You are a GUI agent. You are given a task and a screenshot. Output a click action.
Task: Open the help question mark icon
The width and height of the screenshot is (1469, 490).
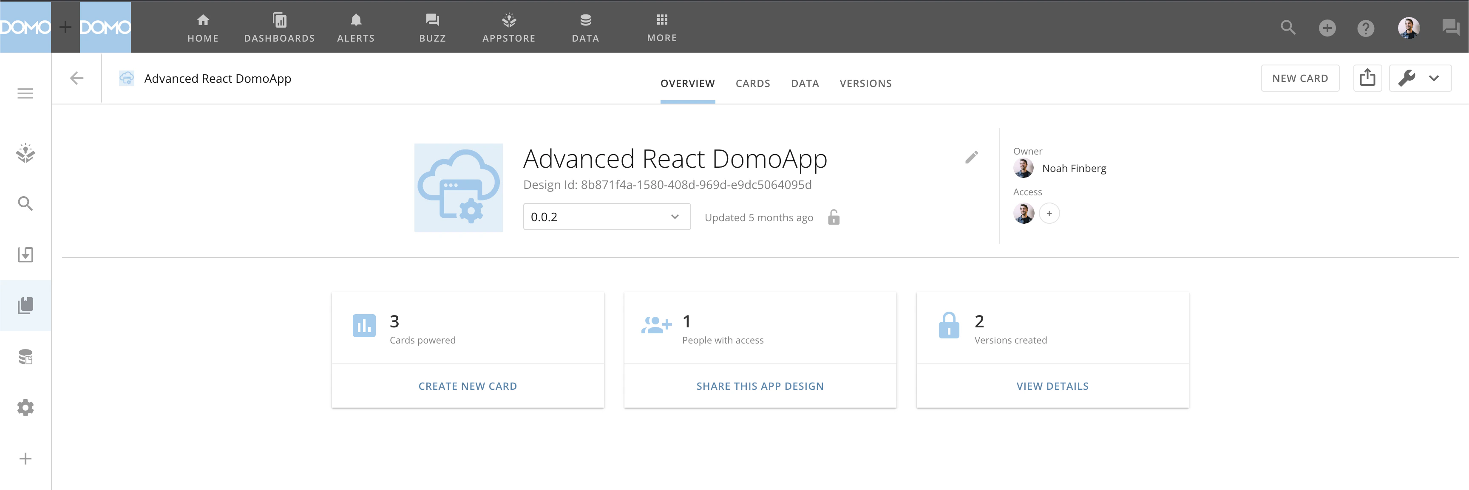click(x=1365, y=28)
